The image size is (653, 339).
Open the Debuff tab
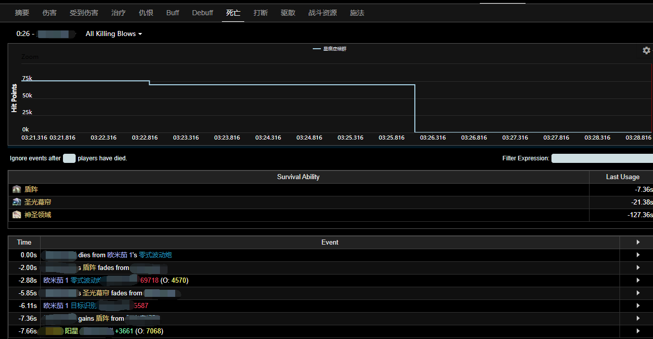pos(203,13)
